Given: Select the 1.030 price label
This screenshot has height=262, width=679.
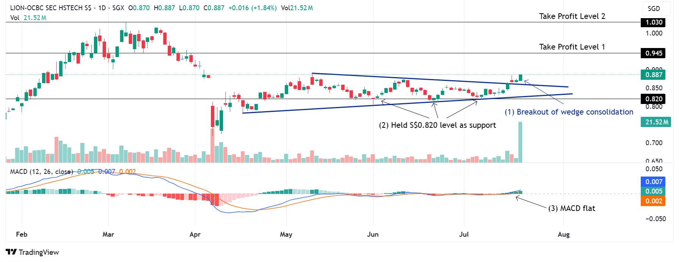Looking at the screenshot, I should coord(653,22).
